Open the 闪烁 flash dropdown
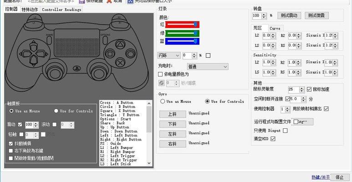This screenshot has width=352, height=182. (x=169, y=55)
